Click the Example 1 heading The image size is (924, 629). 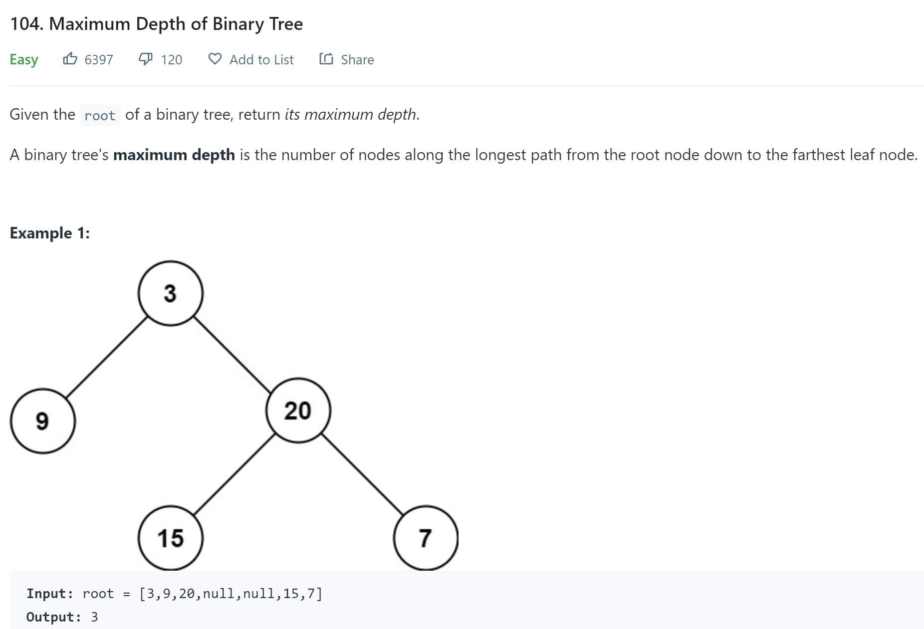[50, 233]
